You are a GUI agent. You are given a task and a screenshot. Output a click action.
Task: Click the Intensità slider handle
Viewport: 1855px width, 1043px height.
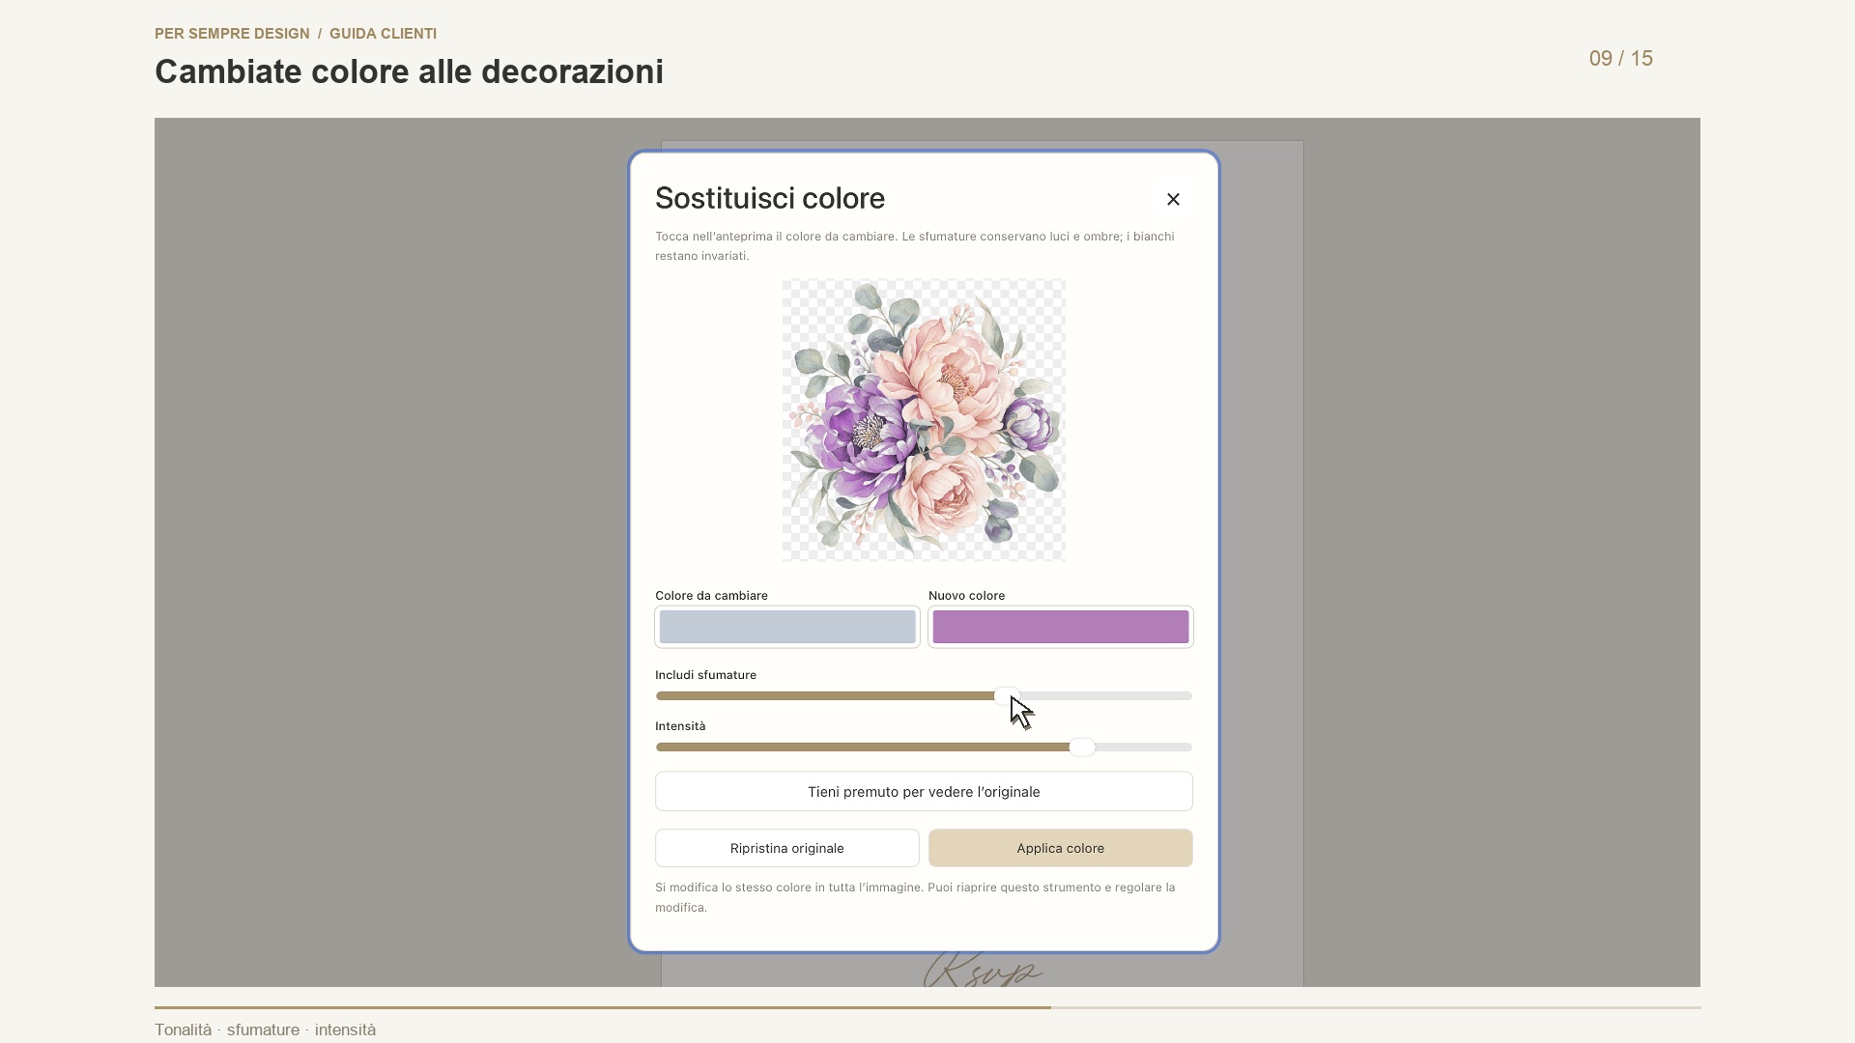coord(1082,747)
